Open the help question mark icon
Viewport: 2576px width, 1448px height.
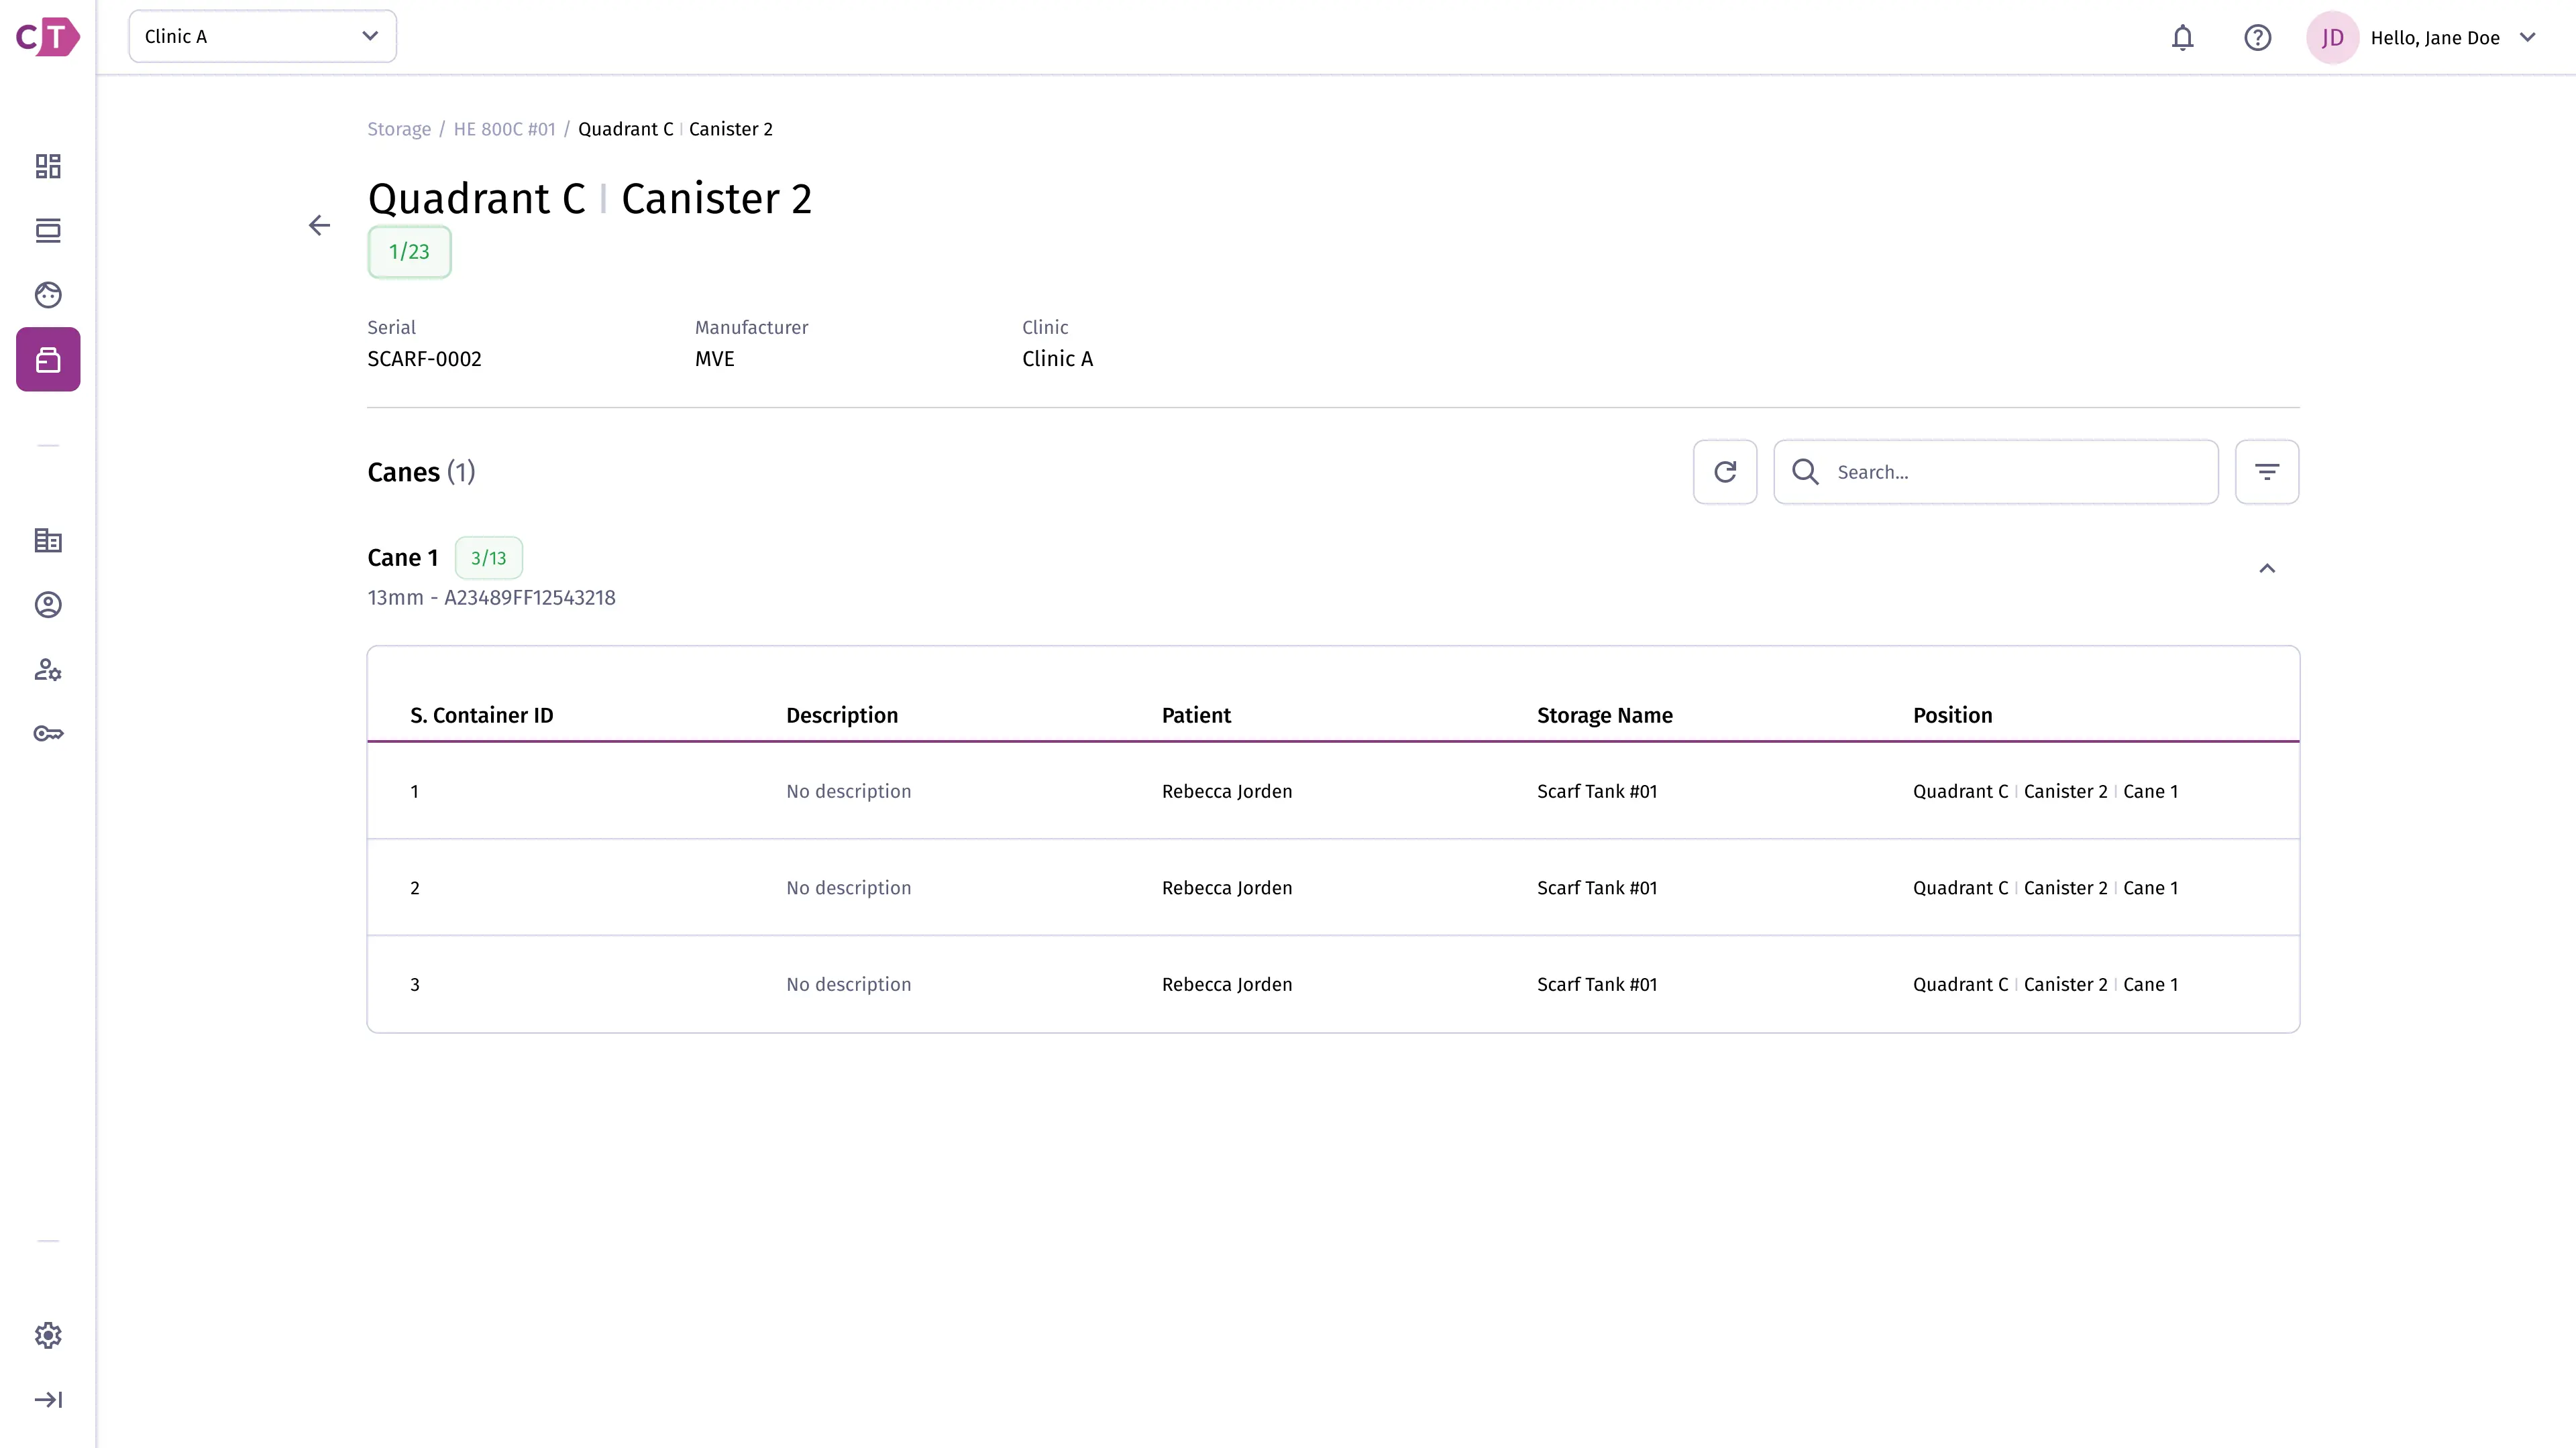[2257, 38]
